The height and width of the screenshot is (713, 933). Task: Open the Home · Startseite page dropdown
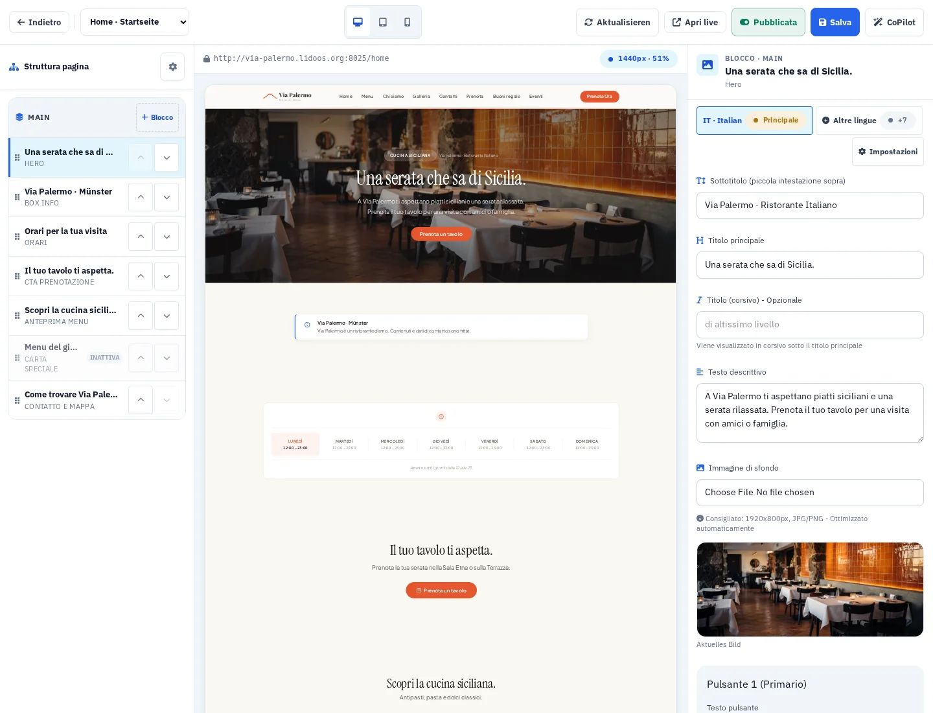135,22
